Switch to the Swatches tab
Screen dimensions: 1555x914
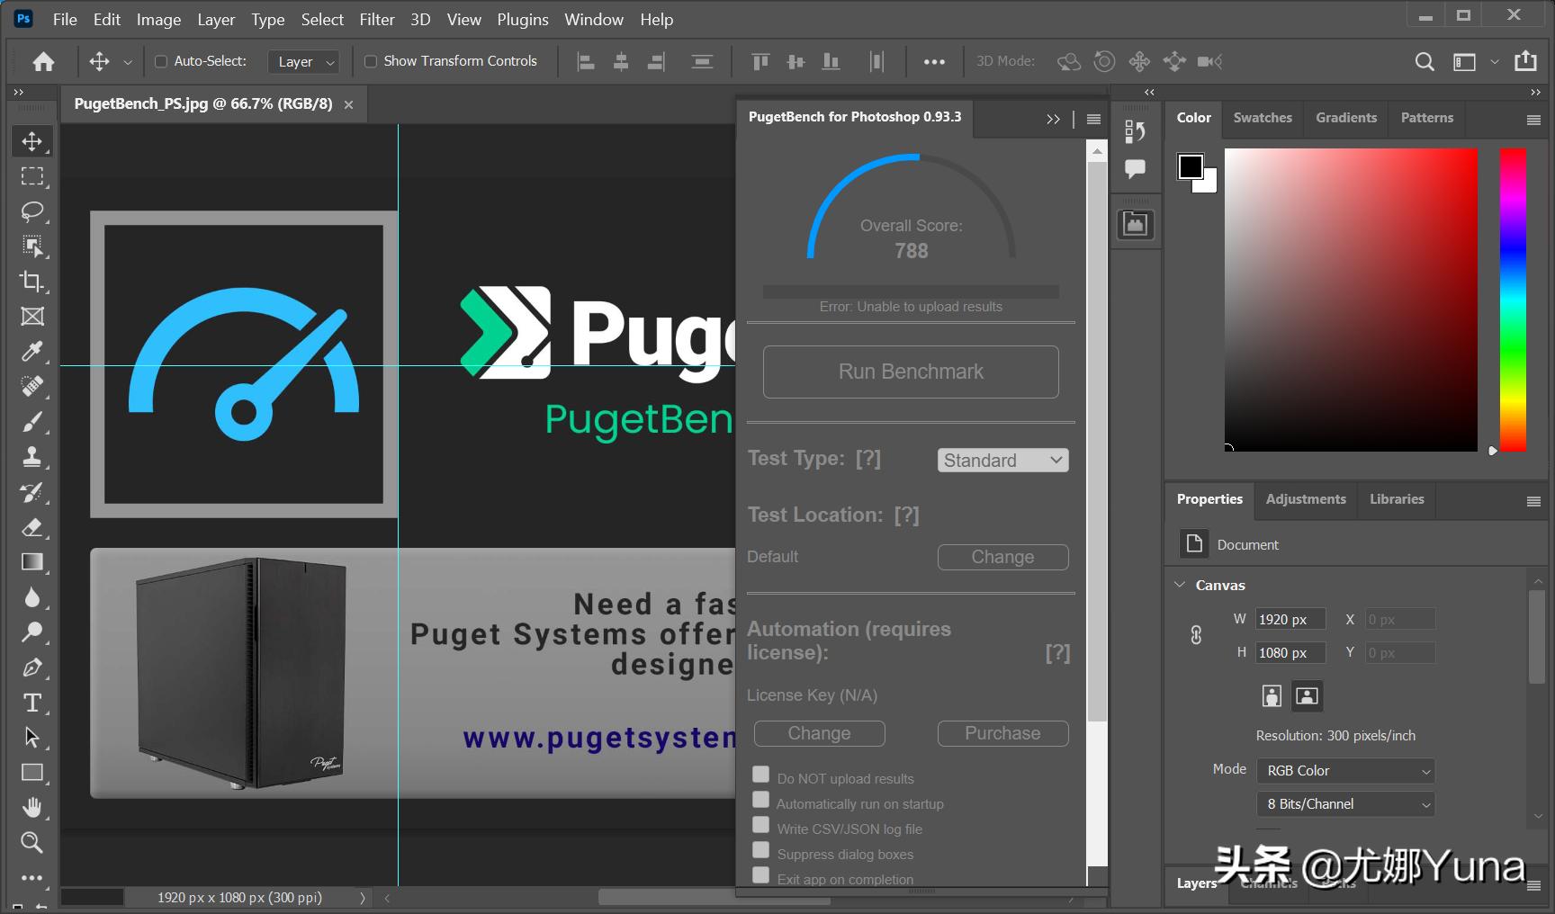coord(1262,118)
